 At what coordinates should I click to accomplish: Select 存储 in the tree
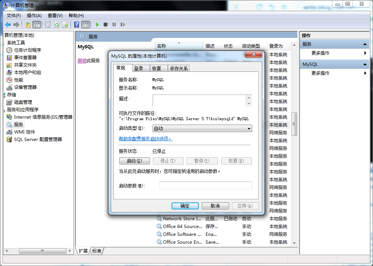point(12,94)
